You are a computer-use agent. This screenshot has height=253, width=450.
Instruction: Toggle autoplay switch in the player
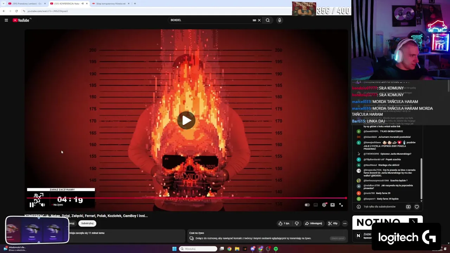307,205
